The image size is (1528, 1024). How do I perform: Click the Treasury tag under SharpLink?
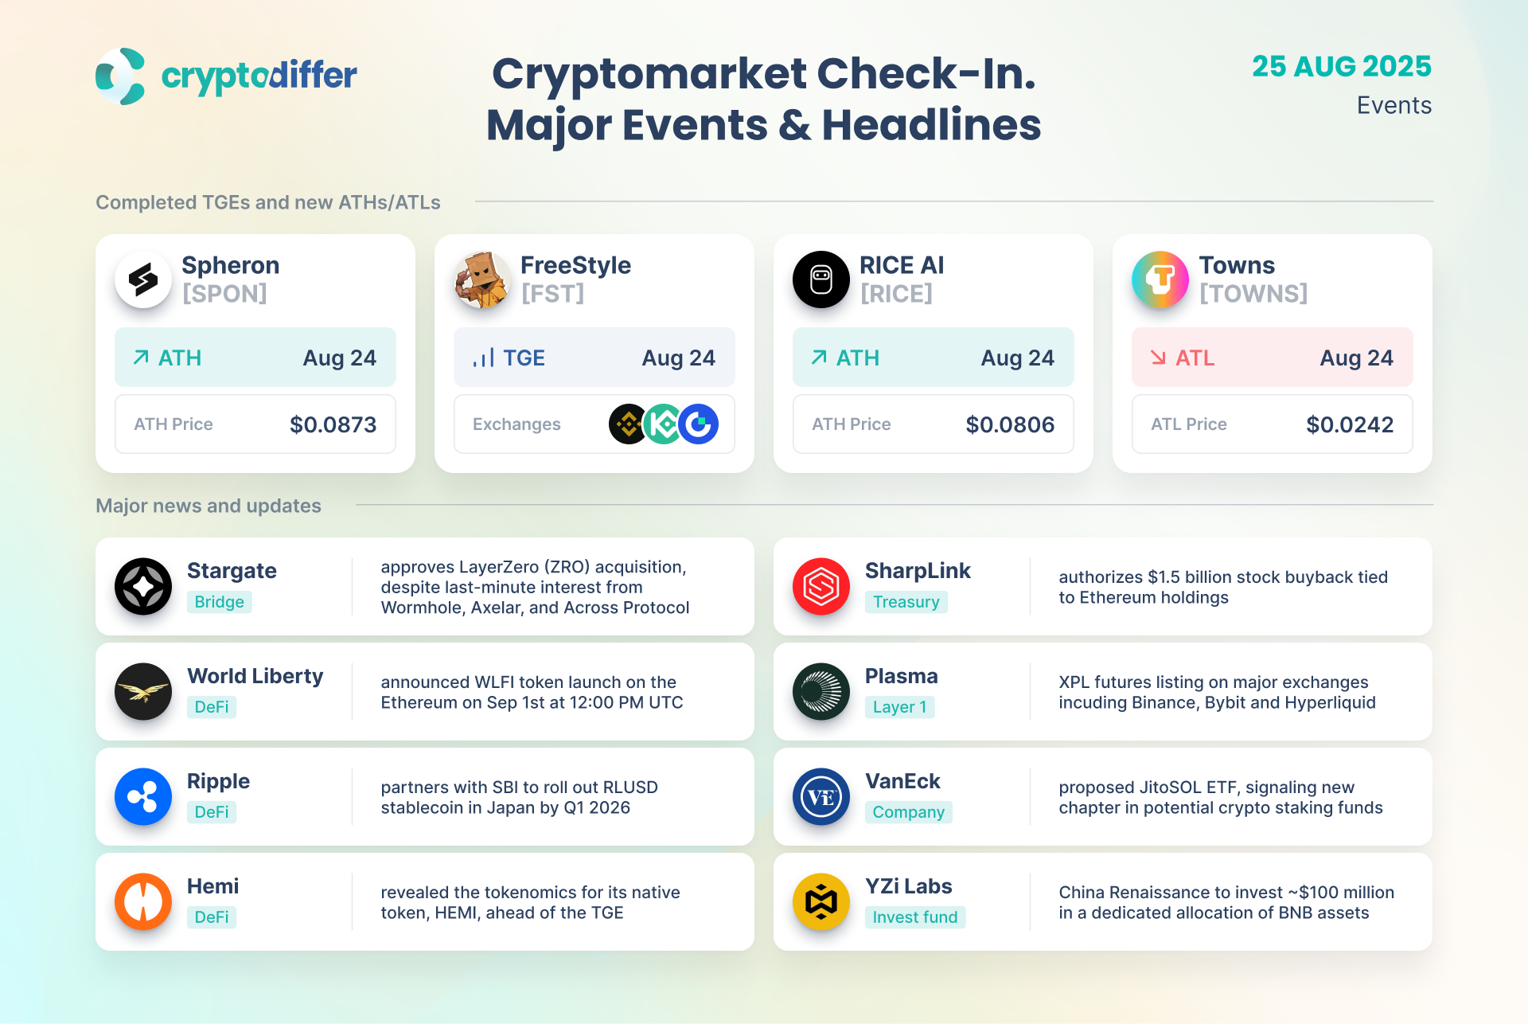pyautogui.click(x=906, y=602)
